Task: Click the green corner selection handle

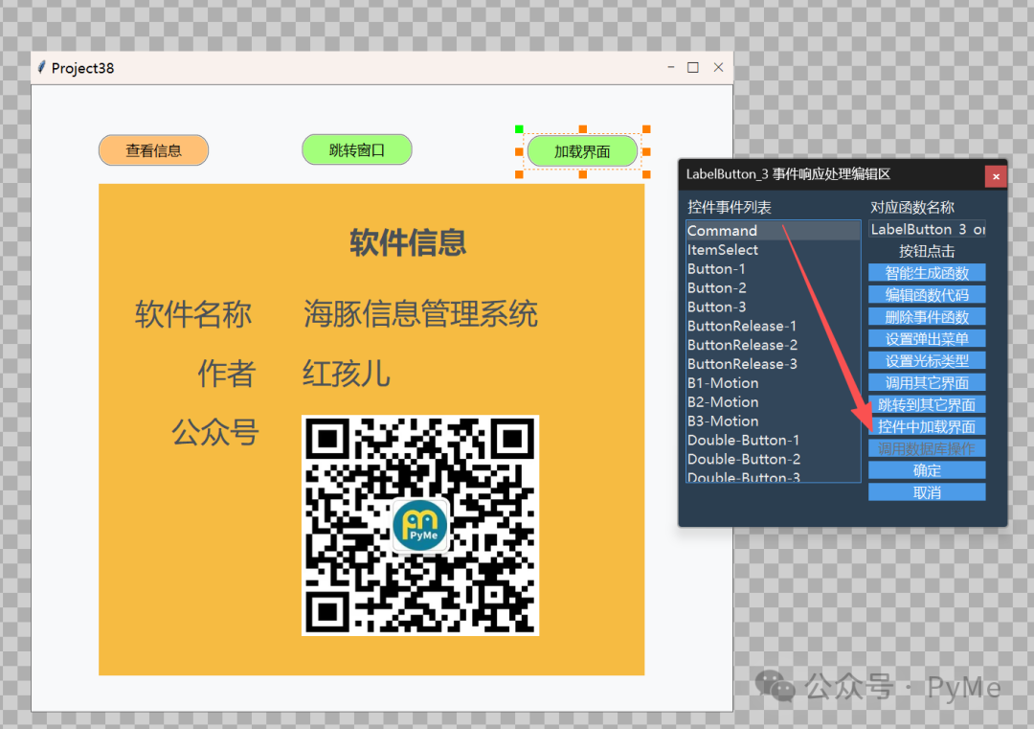Action: 519,128
